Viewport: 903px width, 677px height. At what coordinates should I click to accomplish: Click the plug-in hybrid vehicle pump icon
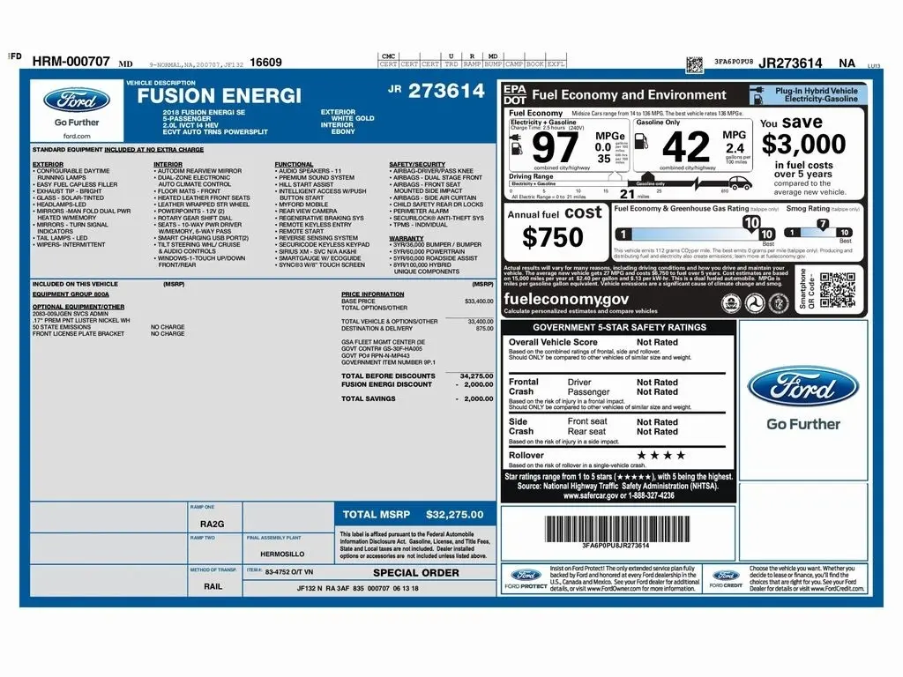pyautogui.click(x=757, y=95)
